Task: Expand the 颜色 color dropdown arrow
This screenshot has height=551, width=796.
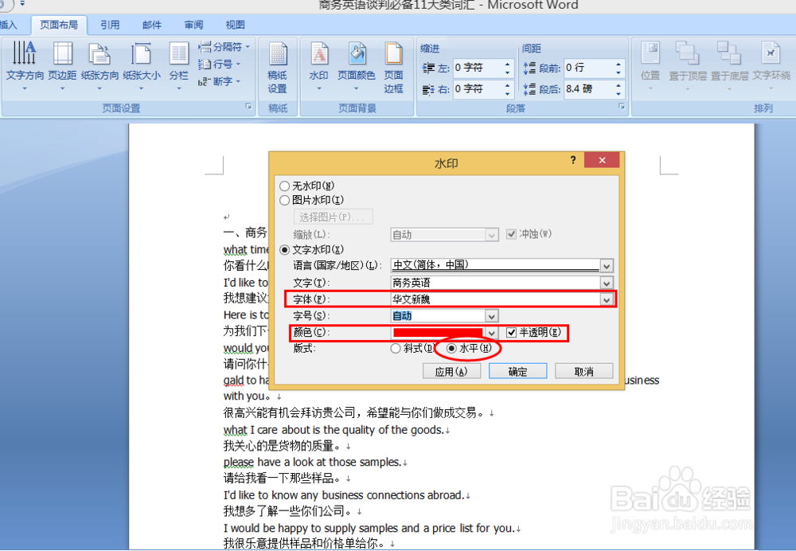Action: click(491, 333)
